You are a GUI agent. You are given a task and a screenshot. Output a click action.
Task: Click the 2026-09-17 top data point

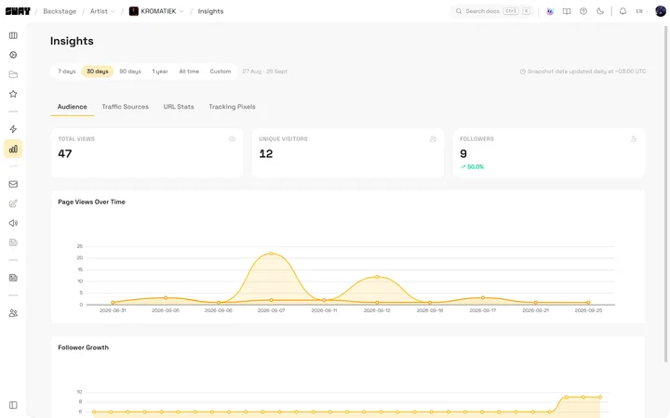(x=483, y=298)
